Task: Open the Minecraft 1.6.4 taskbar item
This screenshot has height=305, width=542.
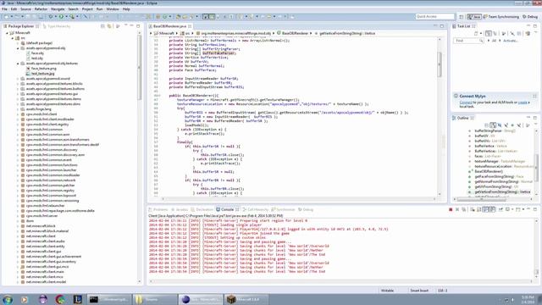Action: [x=246, y=299]
